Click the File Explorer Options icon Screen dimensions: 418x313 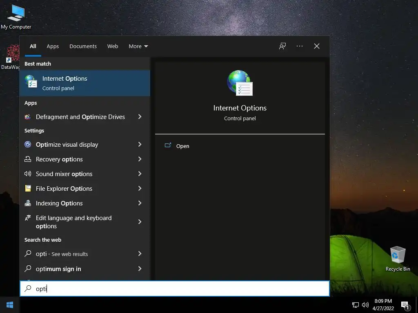pyautogui.click(x=28, y=188)
